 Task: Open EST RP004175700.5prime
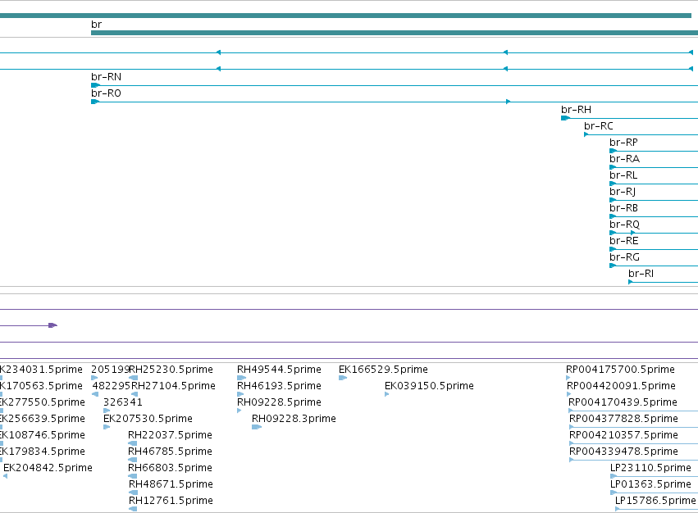[x=621, y=370]
